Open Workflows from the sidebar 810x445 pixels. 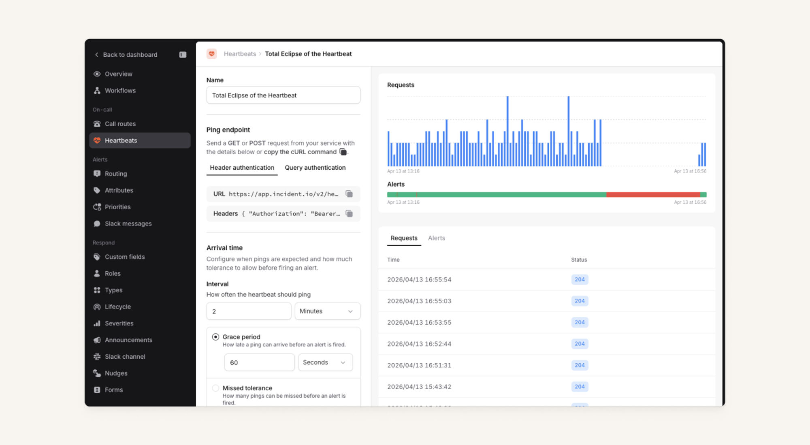[120, 91]
